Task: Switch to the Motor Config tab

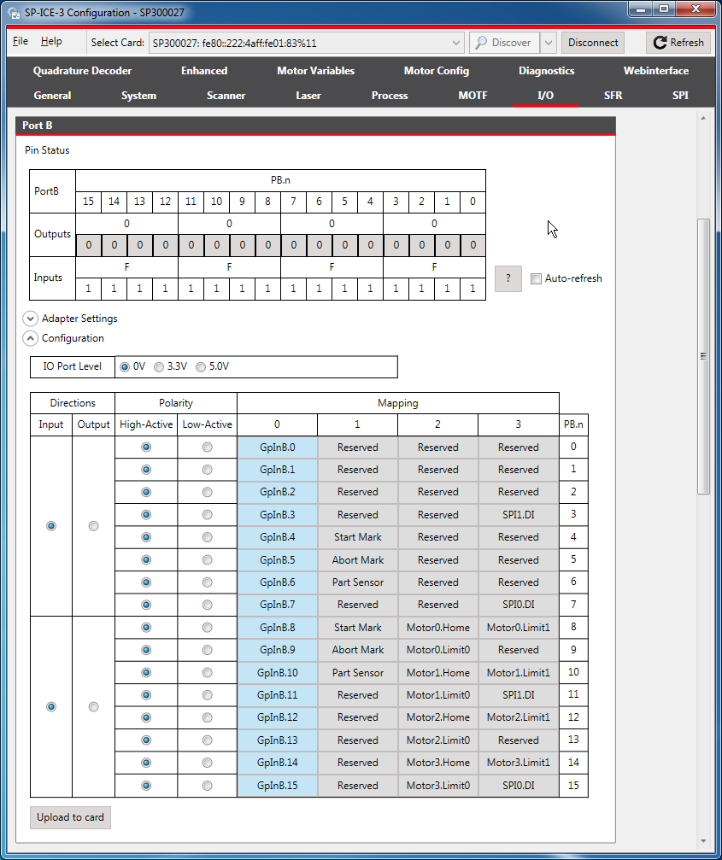Action: [x=436, y=71]
